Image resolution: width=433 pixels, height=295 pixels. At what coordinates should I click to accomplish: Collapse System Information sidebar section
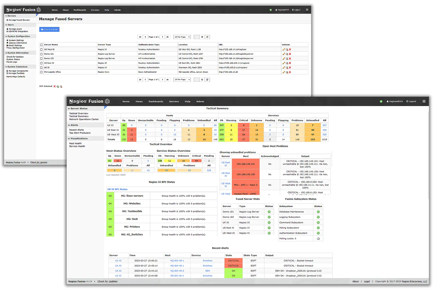[20, 53]
